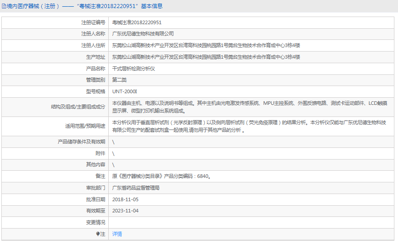Click the 注册人住所 label
This screenshot has width=398, height=242.
click(93, 45)
